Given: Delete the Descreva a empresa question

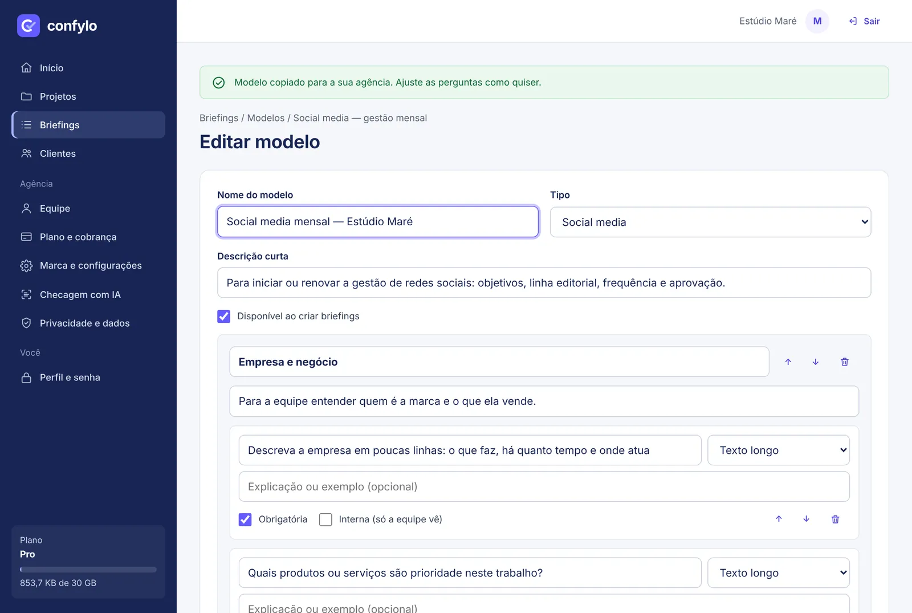Looking at the screenshot, I should click(836, 519).
